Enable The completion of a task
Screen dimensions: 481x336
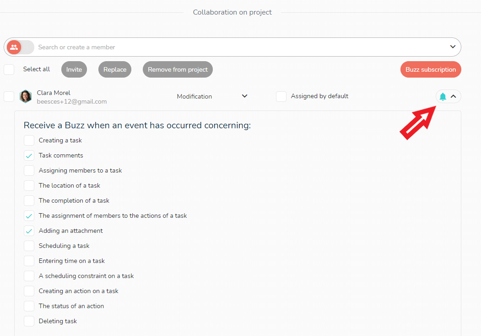point(29,201)
